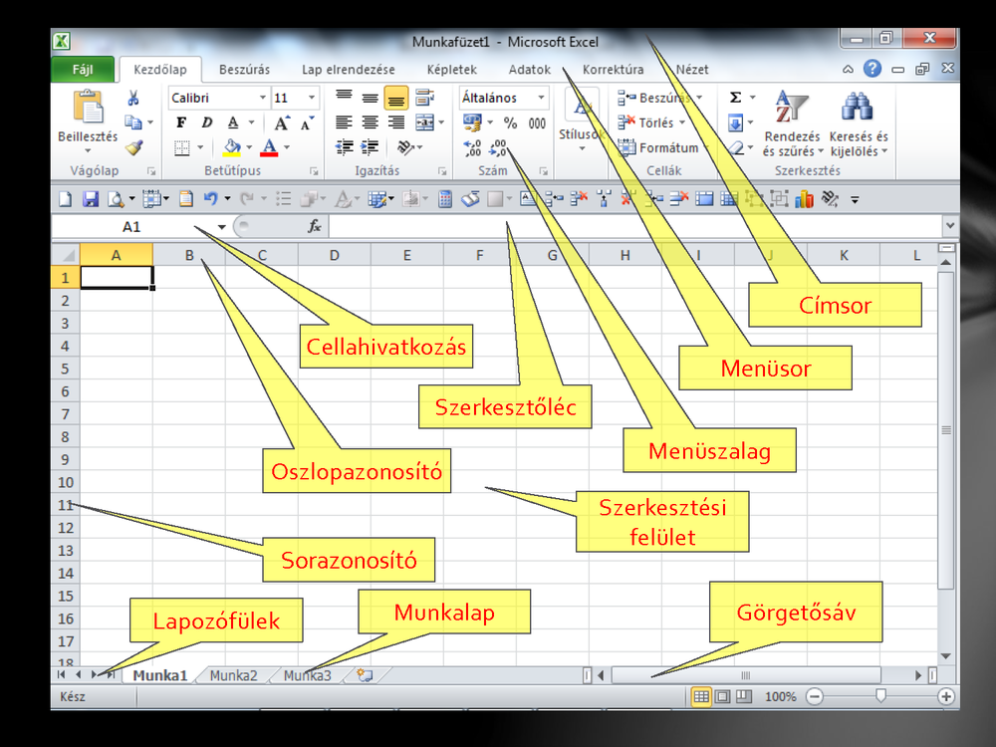
Task: Toggle bold formatting (F)
Action: click(x=181, y=123)
